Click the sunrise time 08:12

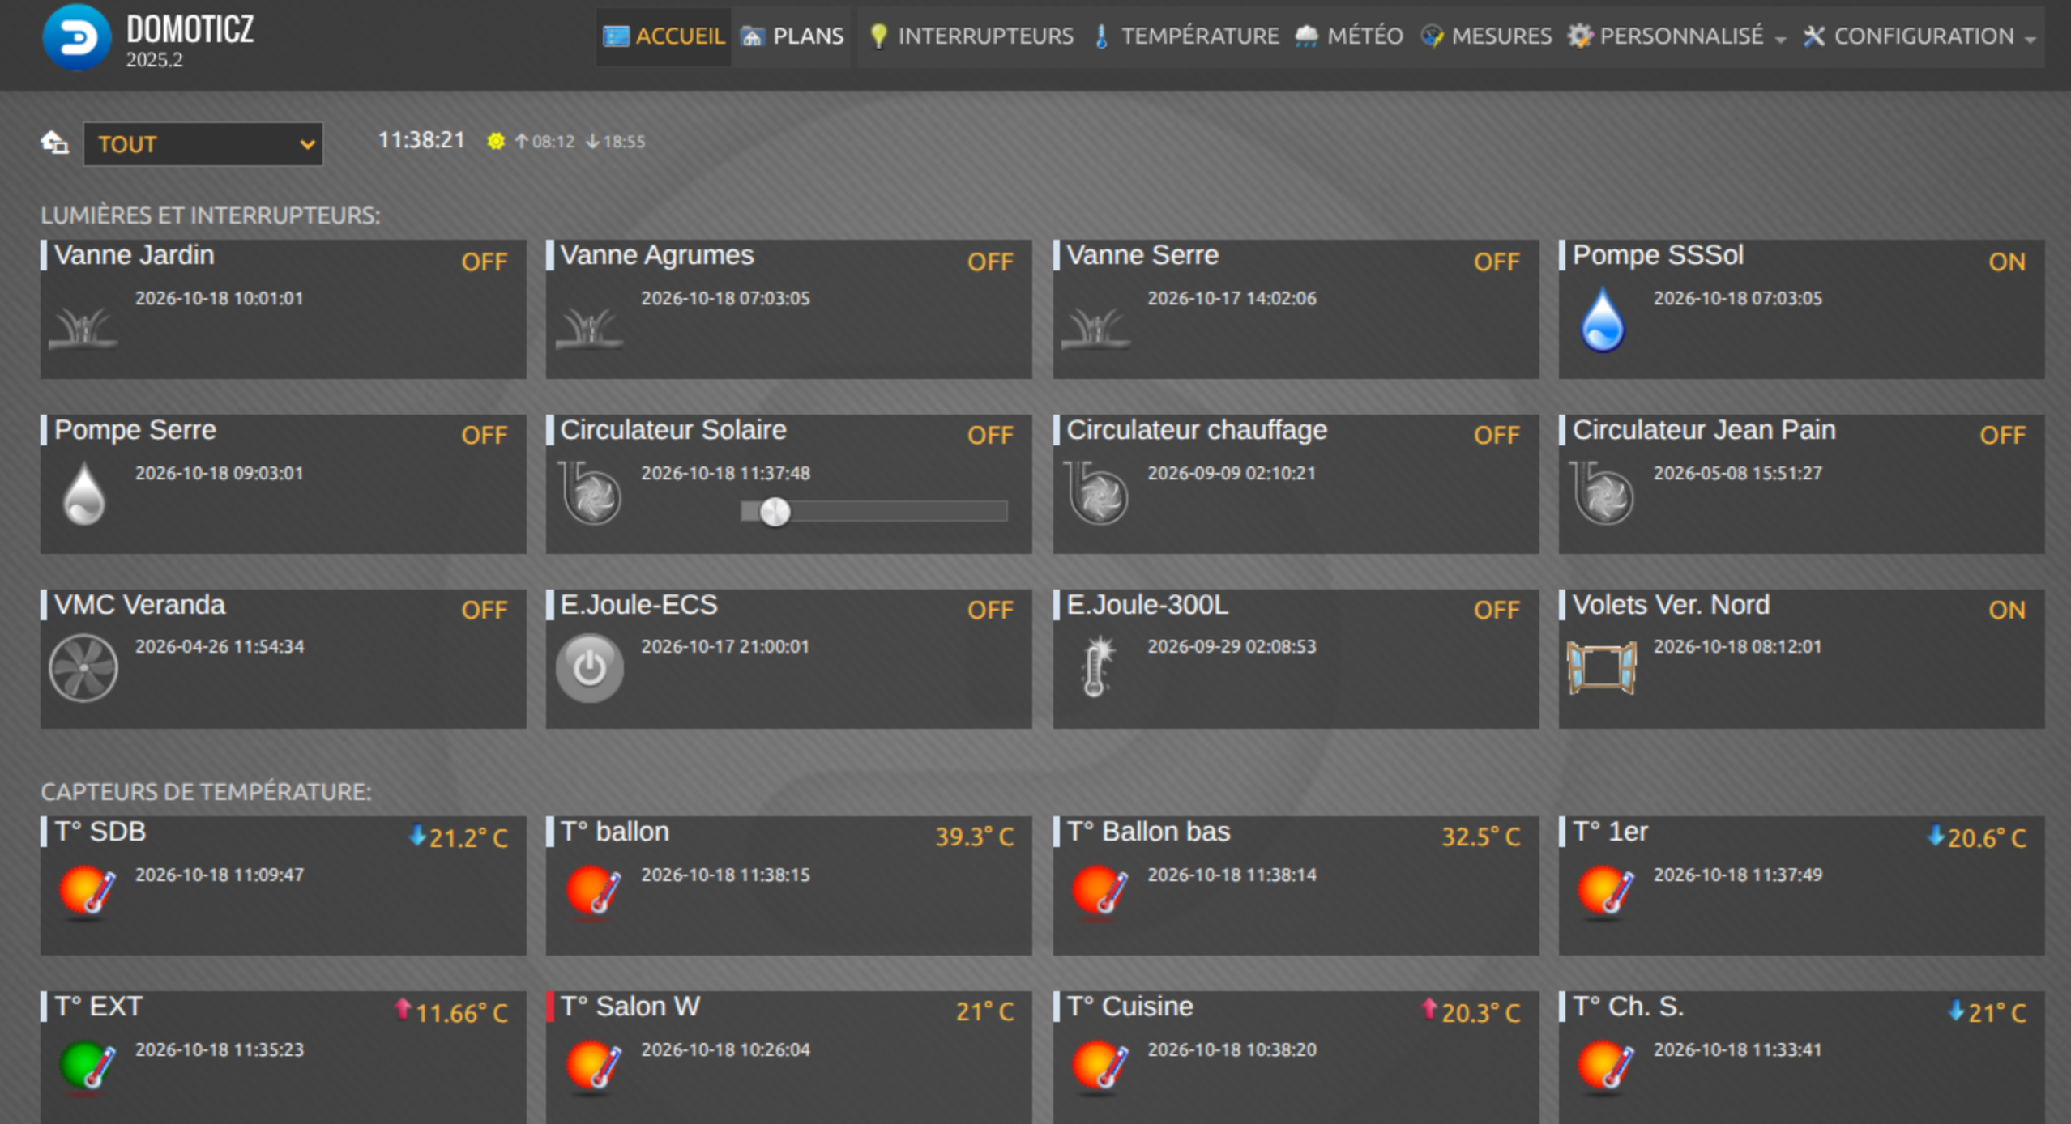coord(553,142)
